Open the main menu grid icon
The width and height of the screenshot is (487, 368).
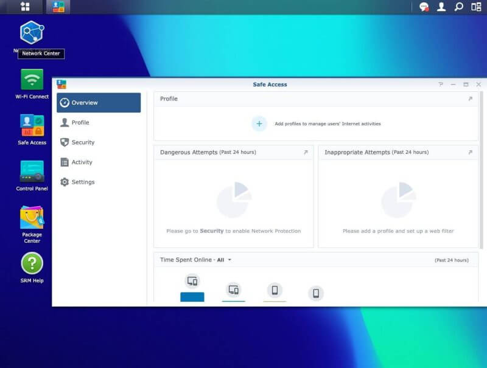coord(25,7)
